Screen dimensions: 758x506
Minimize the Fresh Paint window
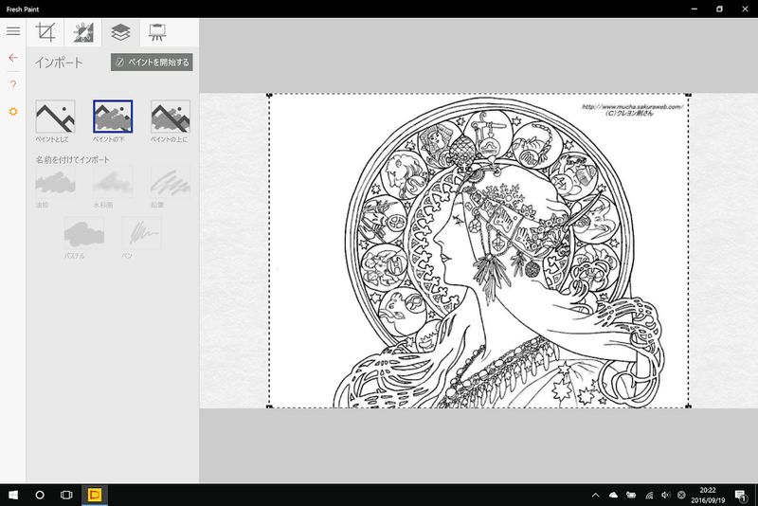(695, 9)
